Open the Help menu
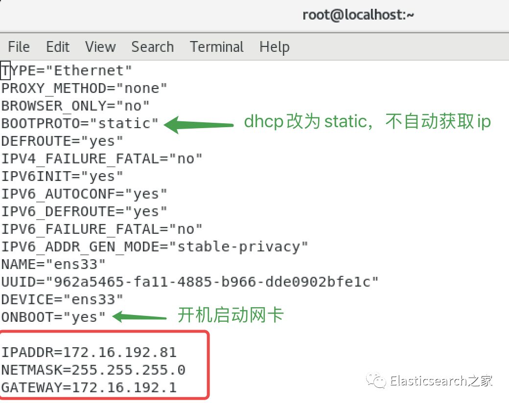 274,47
